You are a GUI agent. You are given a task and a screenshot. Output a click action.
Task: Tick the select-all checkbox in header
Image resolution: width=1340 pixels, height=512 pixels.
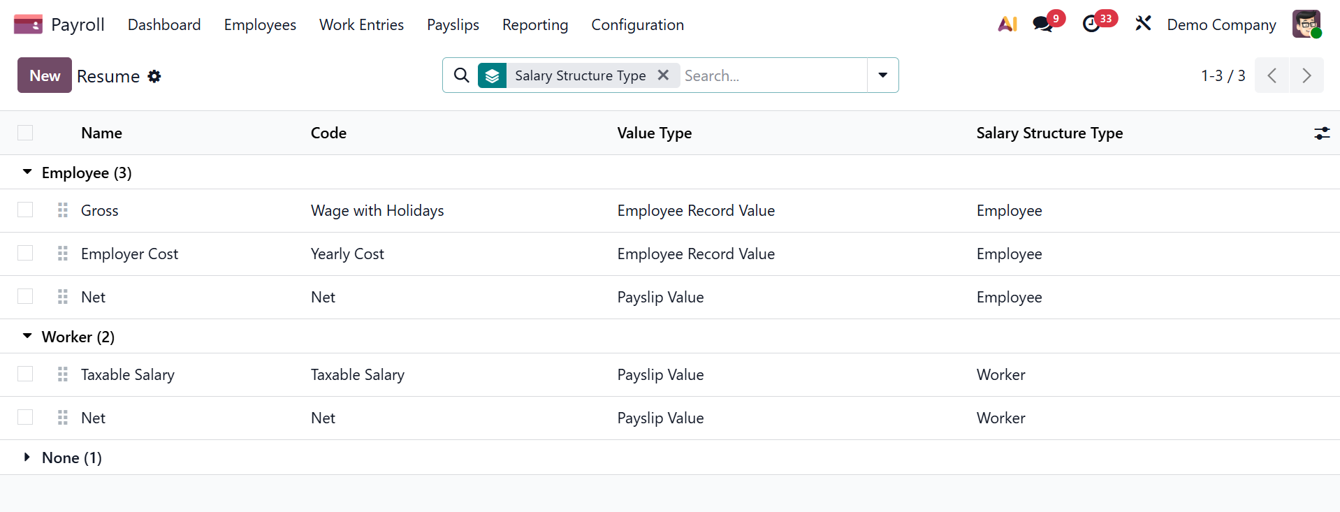click(x=25, y=133)
